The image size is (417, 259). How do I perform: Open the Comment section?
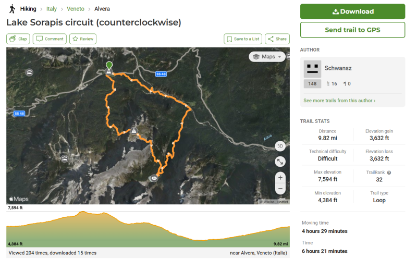(50, 39)
